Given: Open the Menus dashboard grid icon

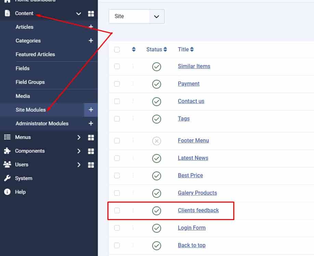Looking at the screenshot, I should click(91, 137).
